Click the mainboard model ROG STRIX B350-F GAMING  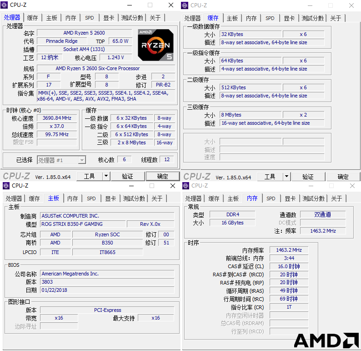click(x=83, y=224)
